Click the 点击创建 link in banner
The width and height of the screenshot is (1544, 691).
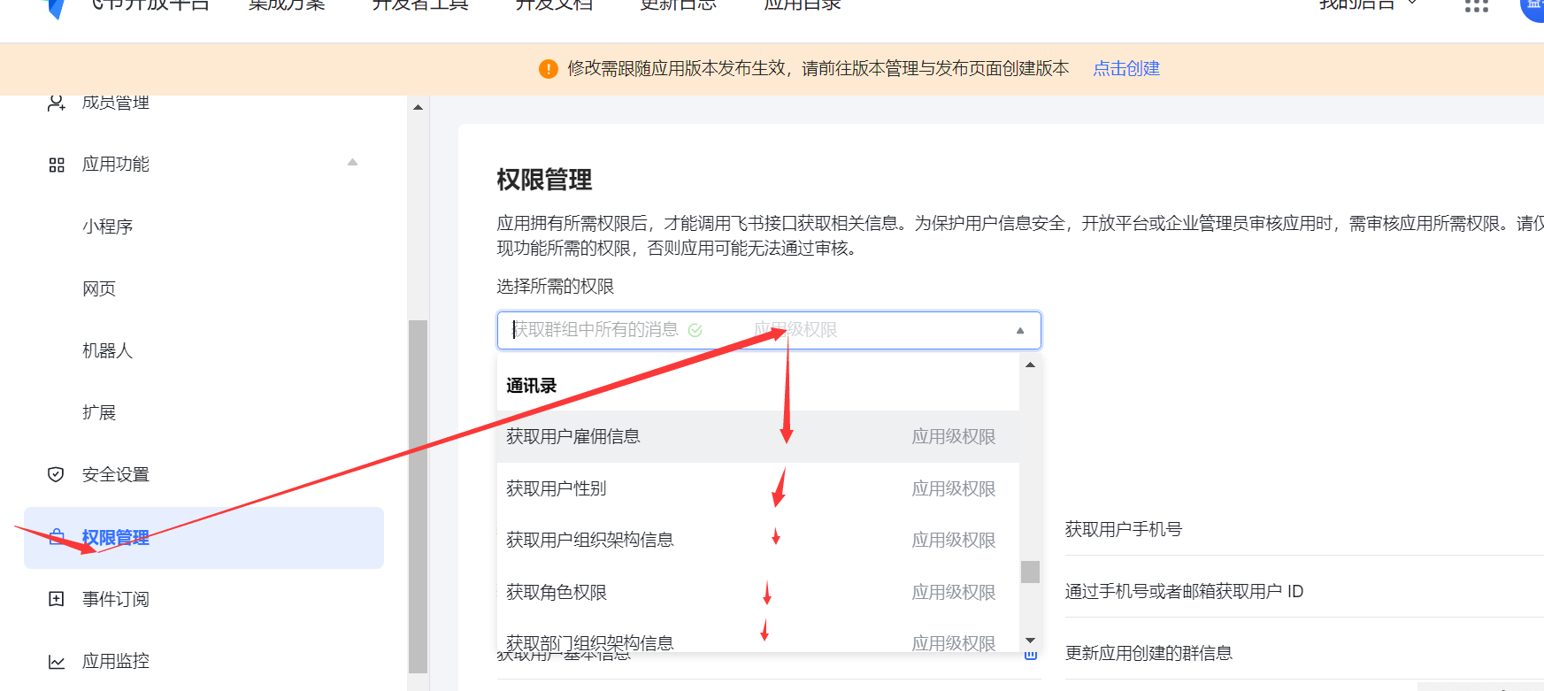1125,69
